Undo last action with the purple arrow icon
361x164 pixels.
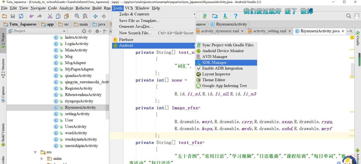point(31,16)
